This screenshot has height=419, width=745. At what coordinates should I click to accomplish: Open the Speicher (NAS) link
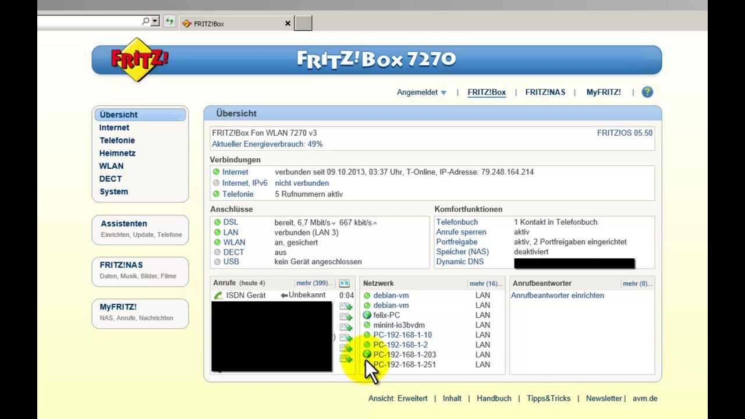click(x=463, y=251)
